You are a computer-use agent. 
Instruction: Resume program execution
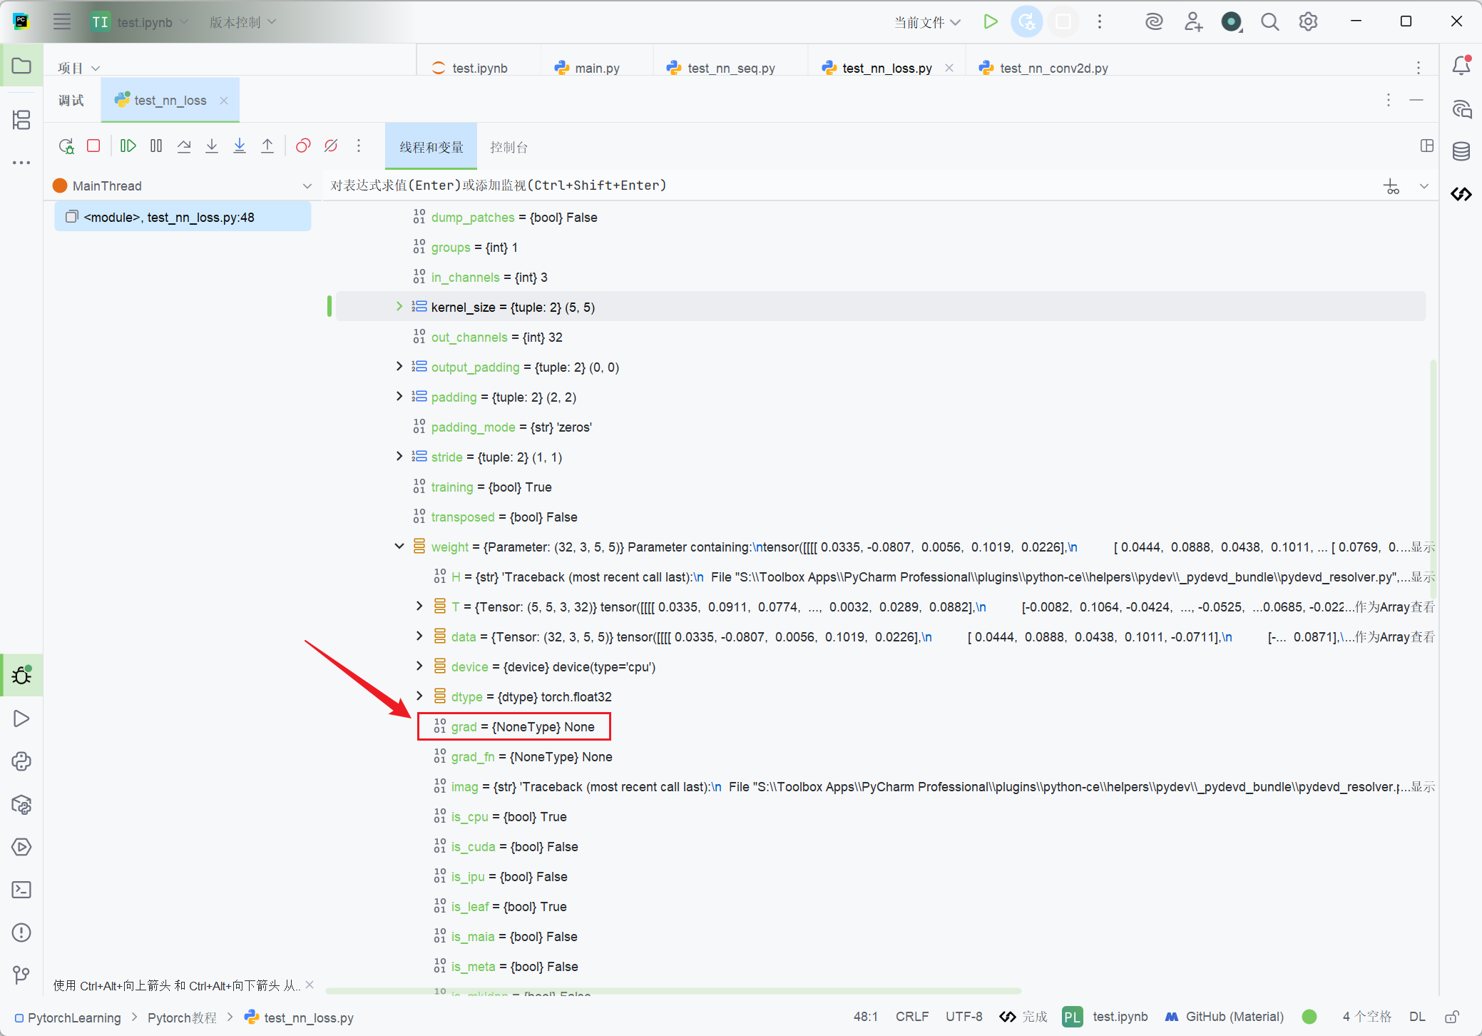[x=128, y=146]
